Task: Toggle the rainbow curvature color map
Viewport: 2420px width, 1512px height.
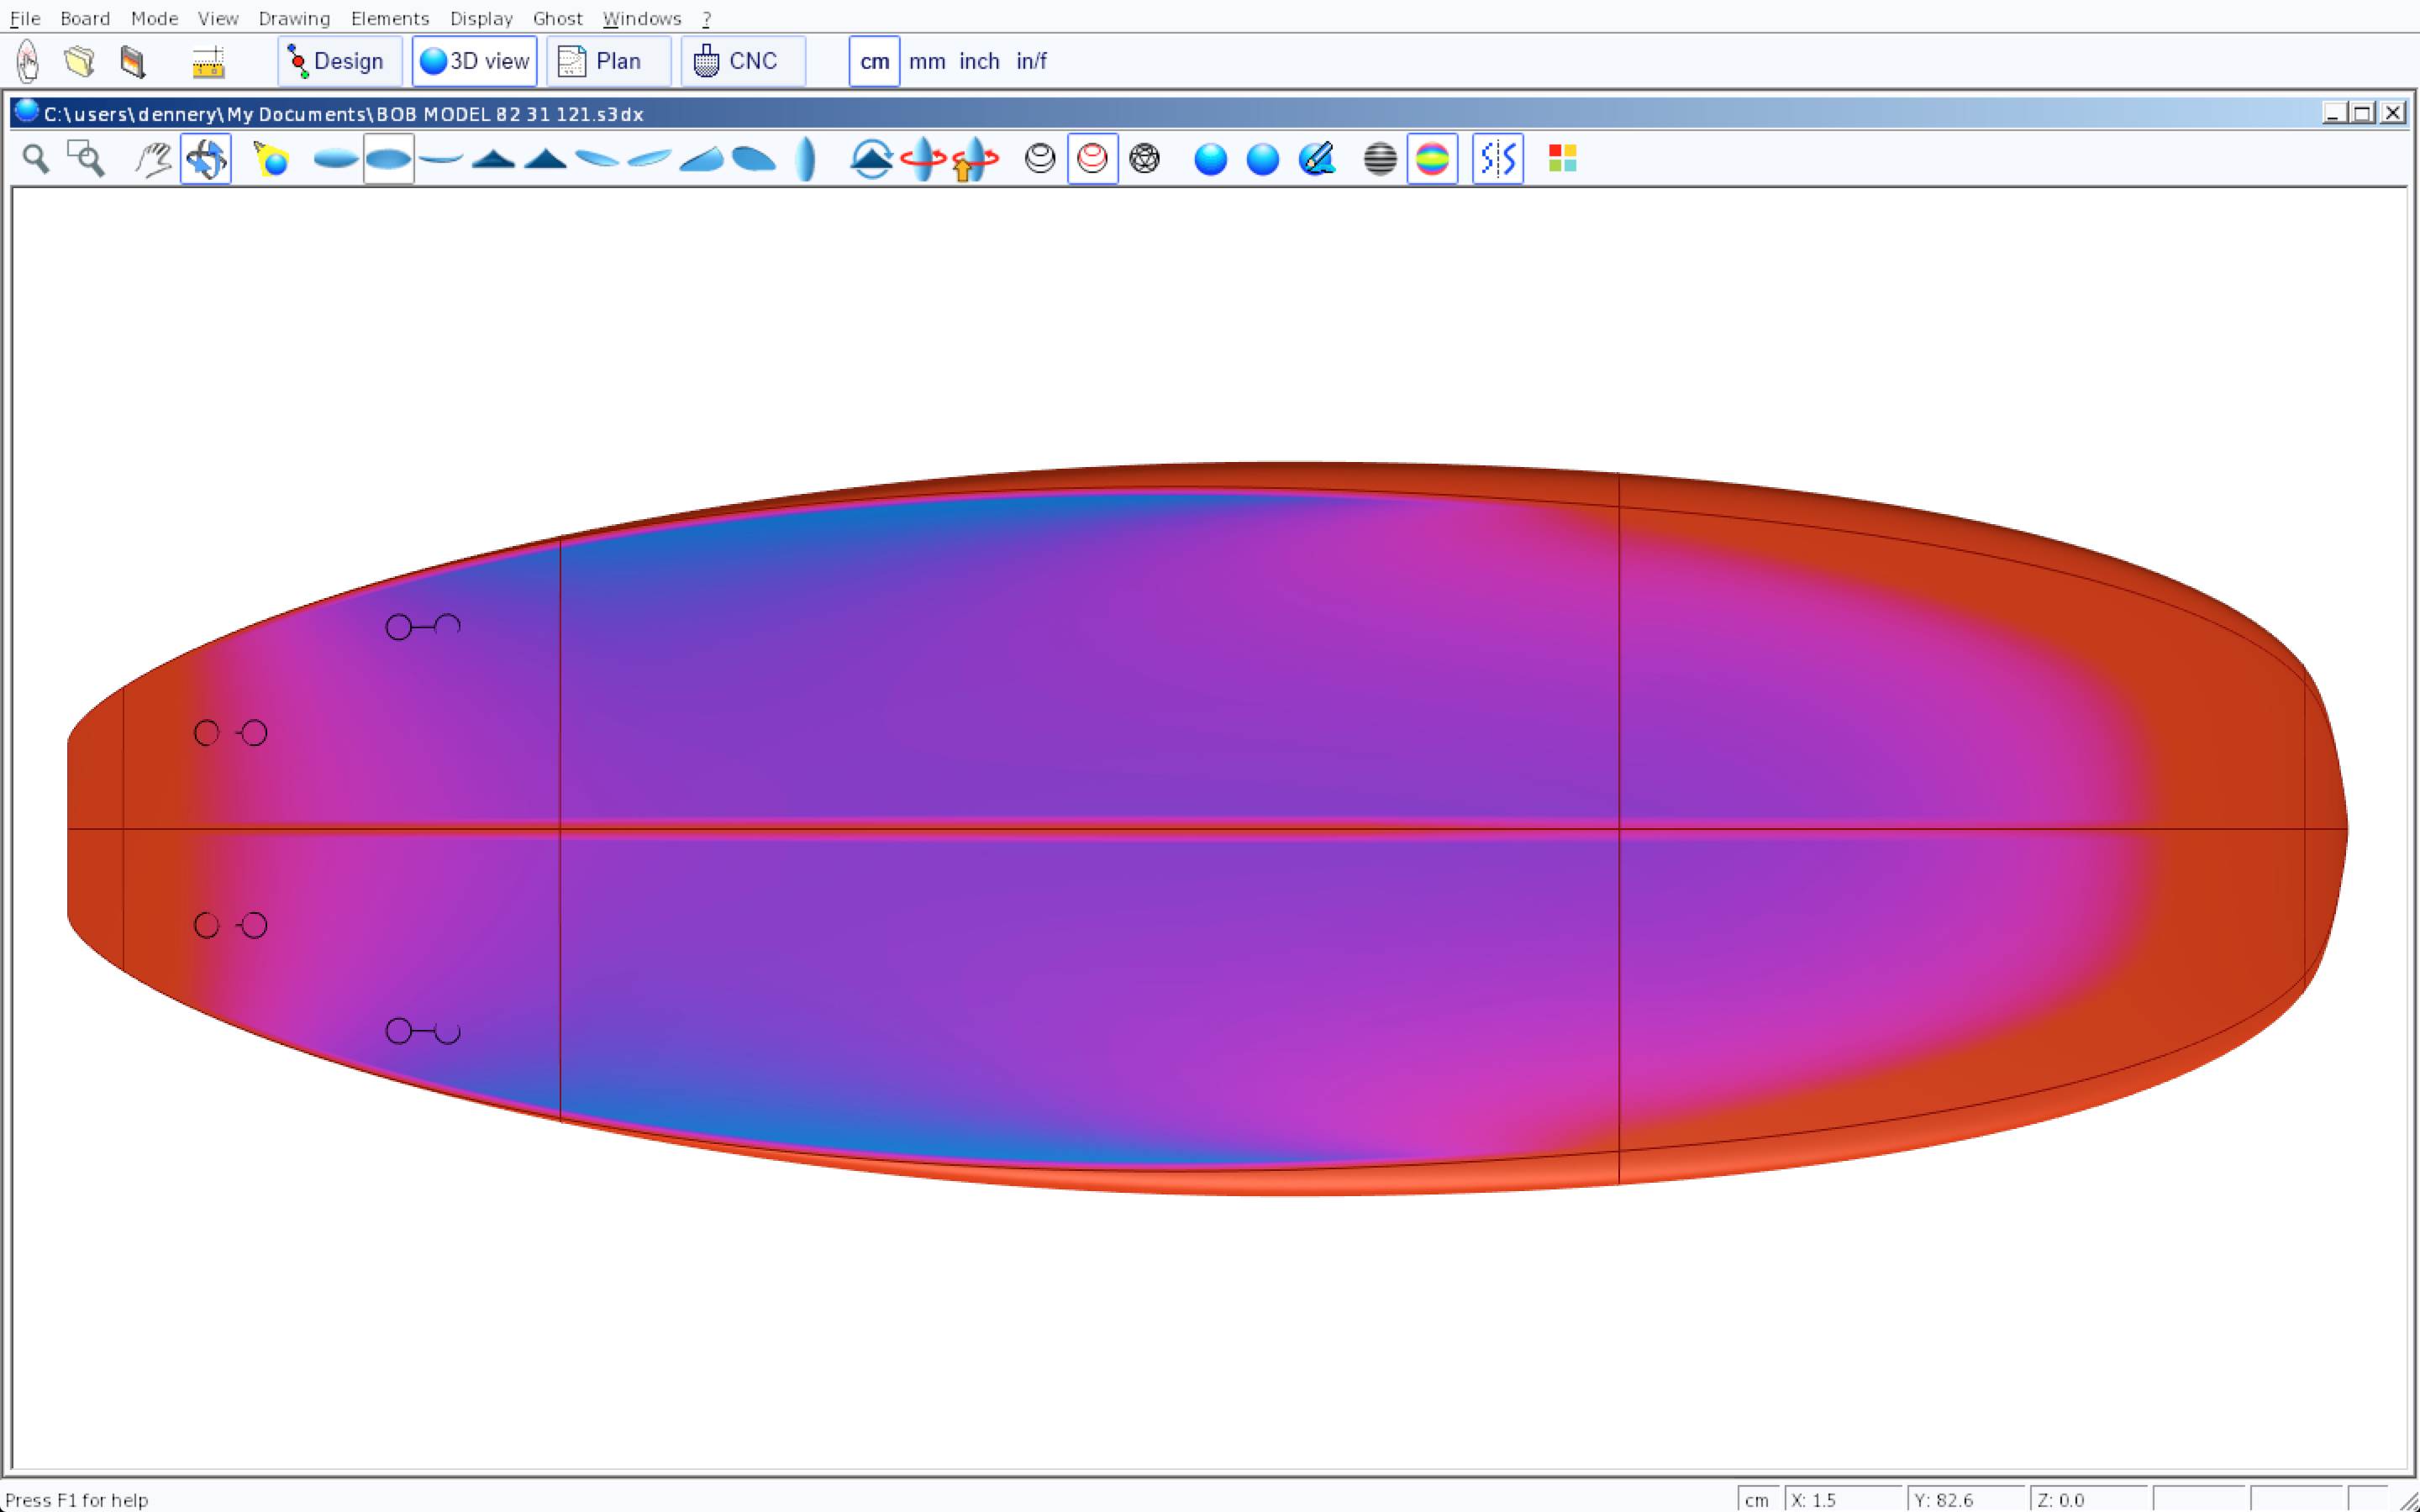Action: [x=1432, y=159]
